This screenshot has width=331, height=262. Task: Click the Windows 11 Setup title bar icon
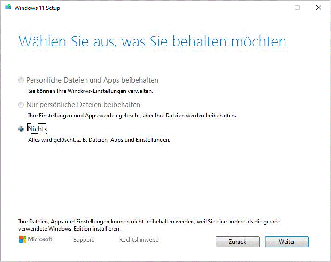coord(8,7)
